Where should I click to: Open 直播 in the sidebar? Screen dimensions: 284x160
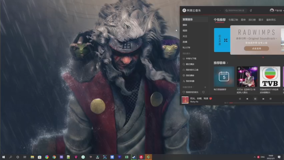point(185,42)
